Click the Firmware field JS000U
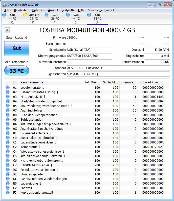Image resolution: width=174 pixels, height=201 pixels. click(x=90, y=38)
